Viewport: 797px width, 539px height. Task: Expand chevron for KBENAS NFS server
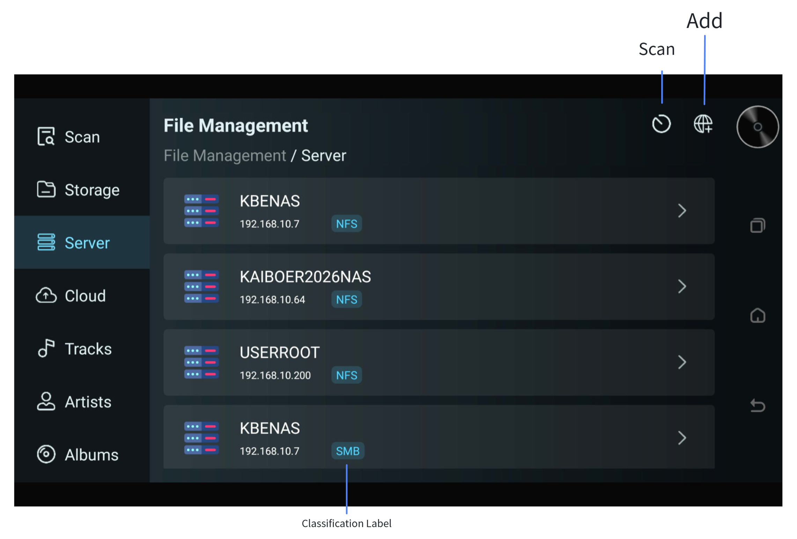pos(682,211)
